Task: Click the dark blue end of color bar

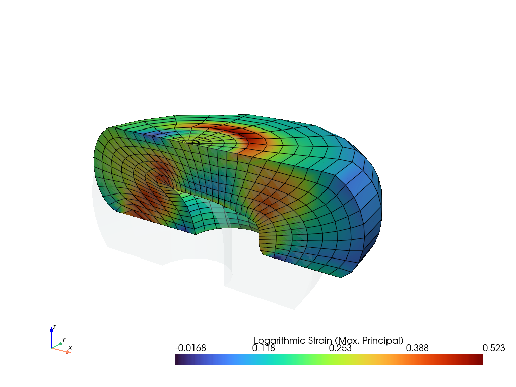Action: [181, 359]
